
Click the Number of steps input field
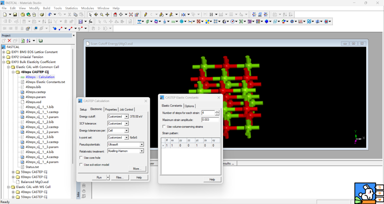pos(208,113)
